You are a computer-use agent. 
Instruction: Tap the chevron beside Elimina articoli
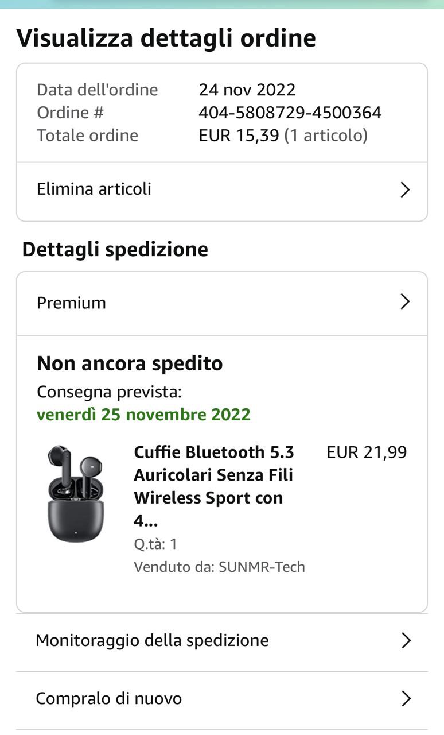click(405, 190)
